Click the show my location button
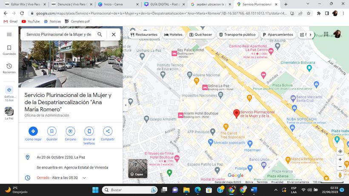This screenshot has height=196, width=349. pyautogui.click(x=340, y=151)
